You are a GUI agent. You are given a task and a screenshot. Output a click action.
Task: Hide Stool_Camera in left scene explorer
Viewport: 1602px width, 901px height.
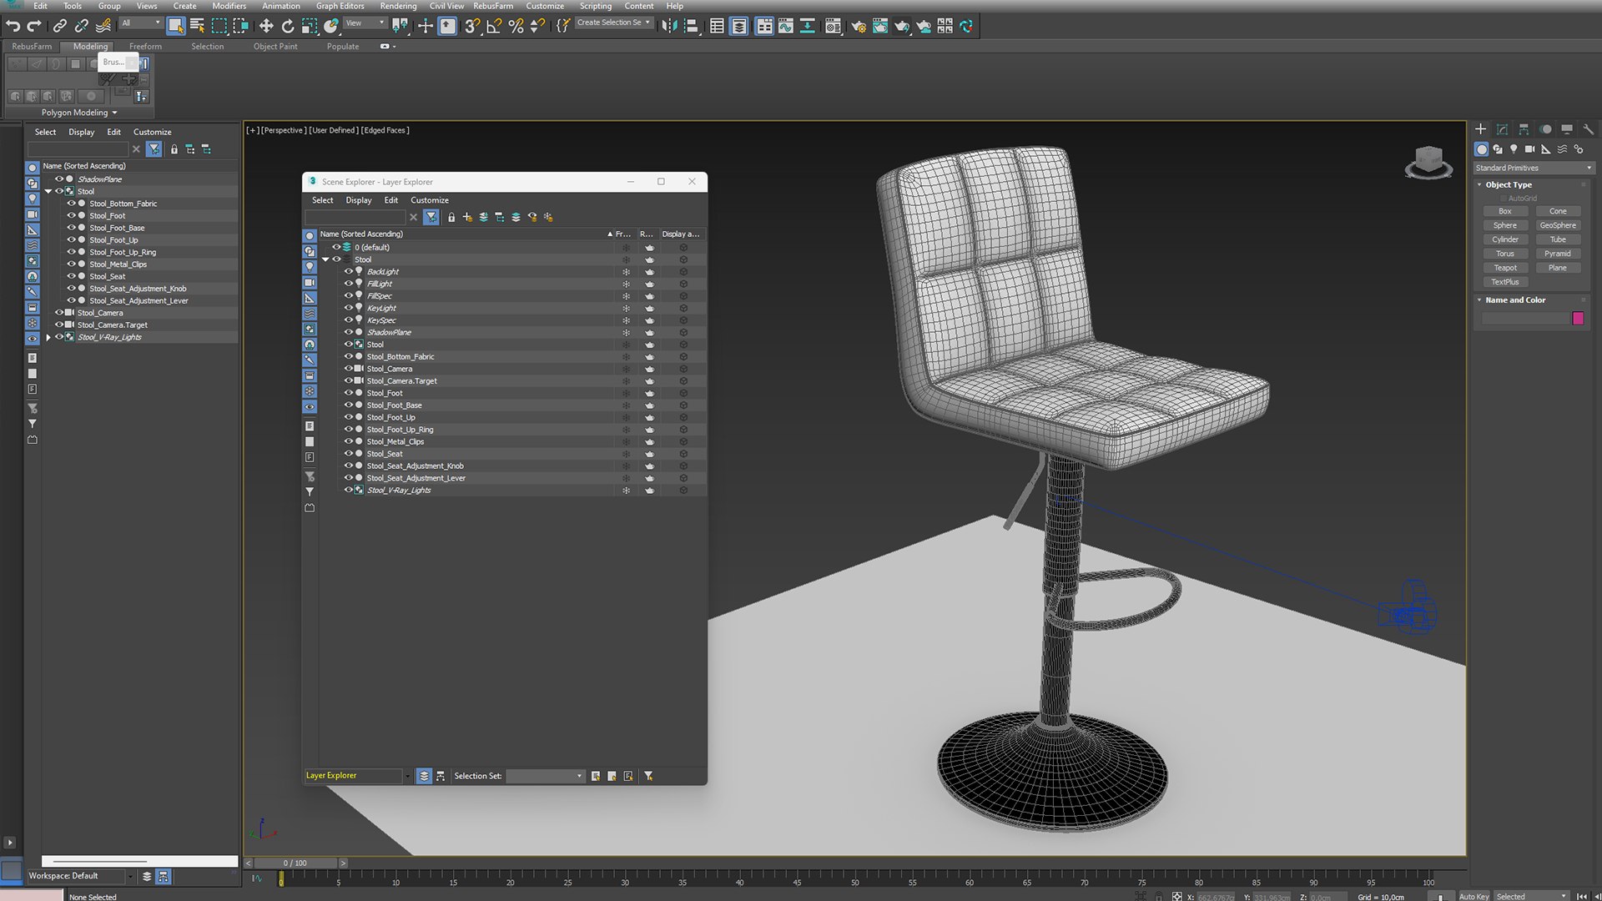(x=59, y=313)
